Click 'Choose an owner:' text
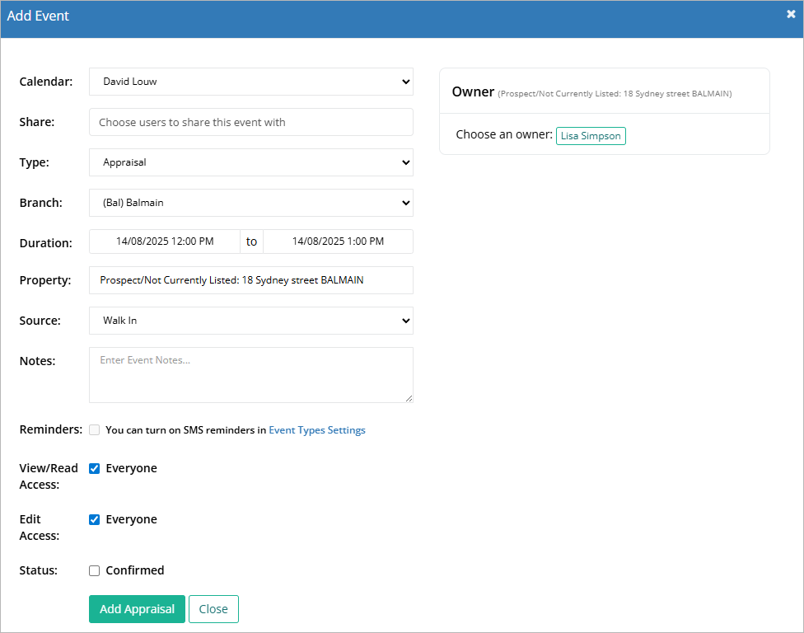804x633 pixels. click(504, 134)
